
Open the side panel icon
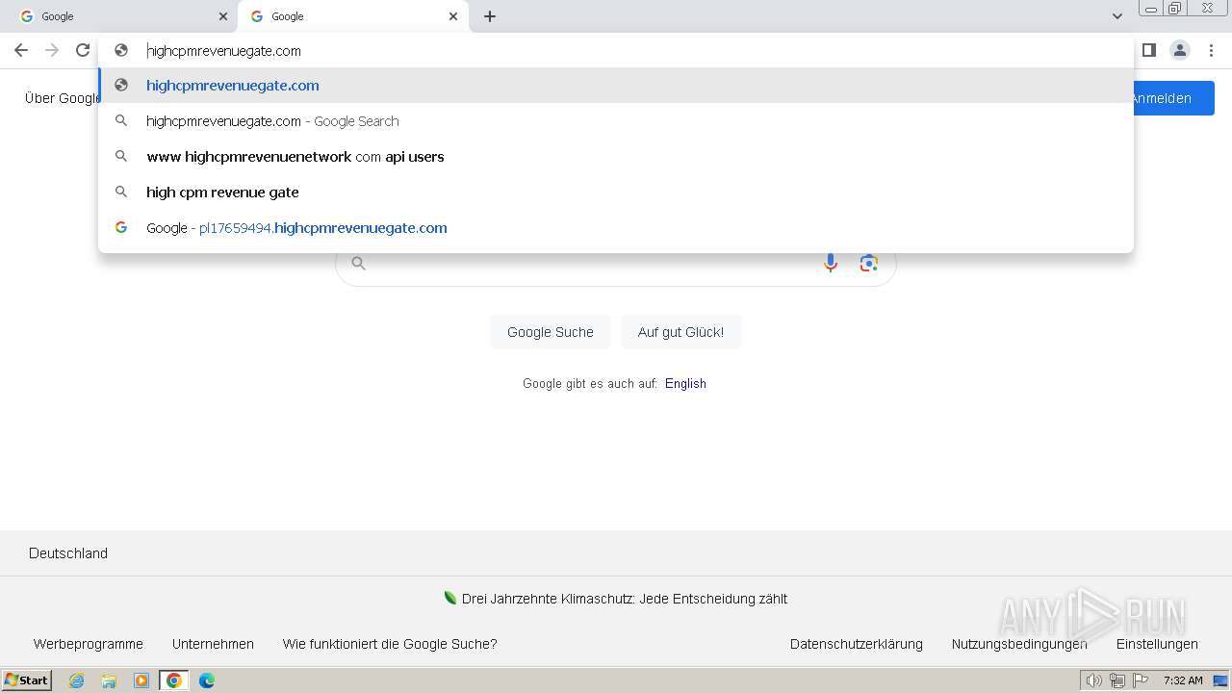point(1148,50)
